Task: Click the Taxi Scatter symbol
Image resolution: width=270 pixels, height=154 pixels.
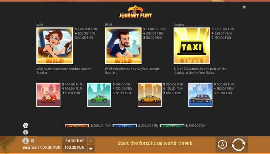Action: 192,46
